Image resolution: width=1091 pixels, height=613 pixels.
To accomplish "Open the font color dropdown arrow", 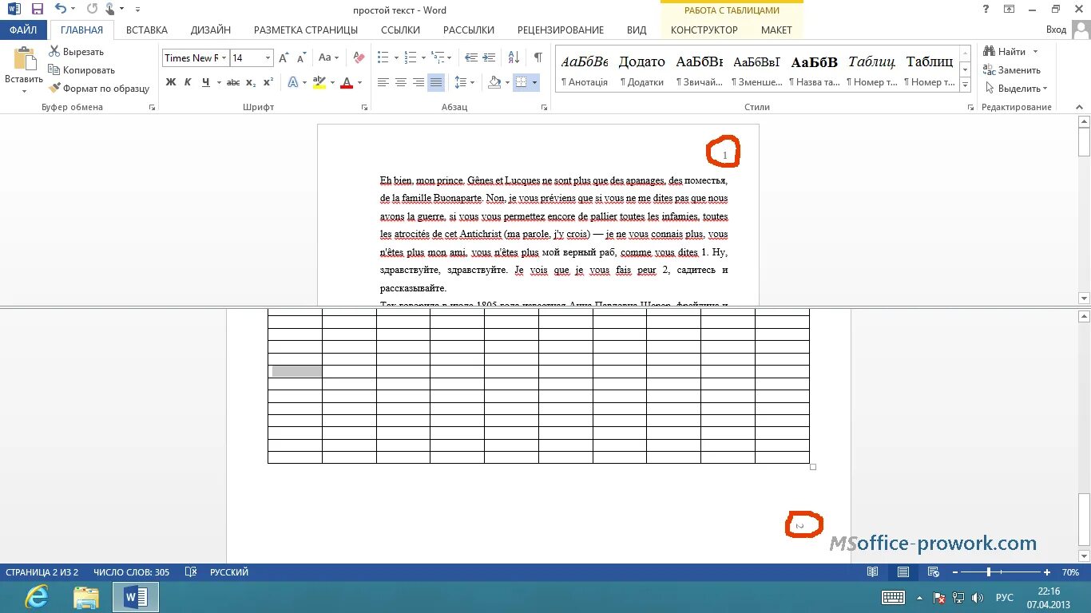I will click(x=359, y=82).
